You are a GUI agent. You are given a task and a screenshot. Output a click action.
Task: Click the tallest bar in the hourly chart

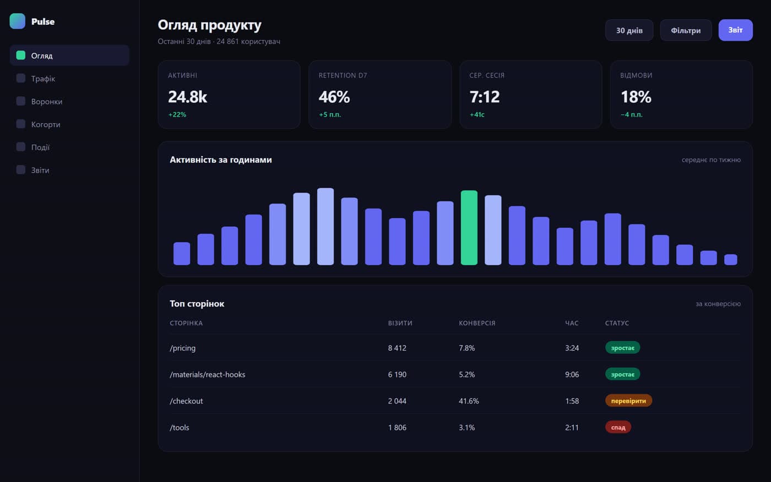pyautogui.click(x=325, y=227)
